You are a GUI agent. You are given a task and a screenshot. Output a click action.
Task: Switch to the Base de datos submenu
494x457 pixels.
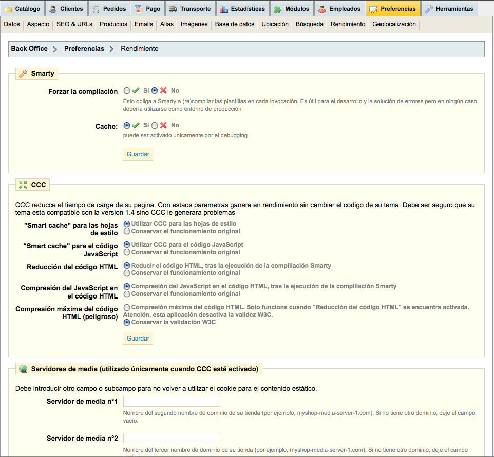click(234, 24)
